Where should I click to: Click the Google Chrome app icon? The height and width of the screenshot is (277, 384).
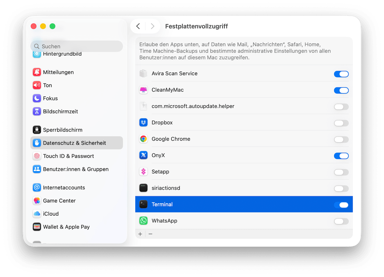143,139
